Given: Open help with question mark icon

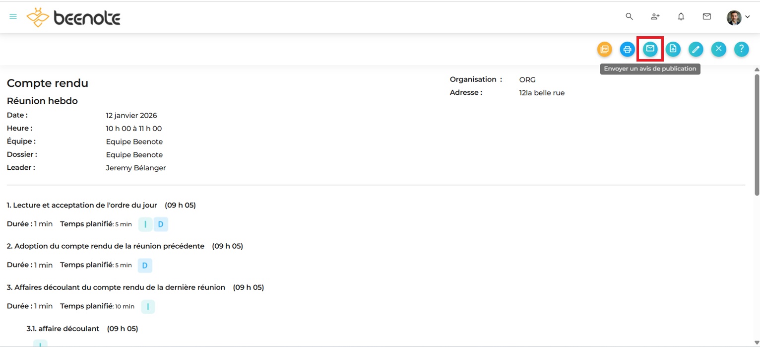Looking at the screenshot, I should coord(741,49).
